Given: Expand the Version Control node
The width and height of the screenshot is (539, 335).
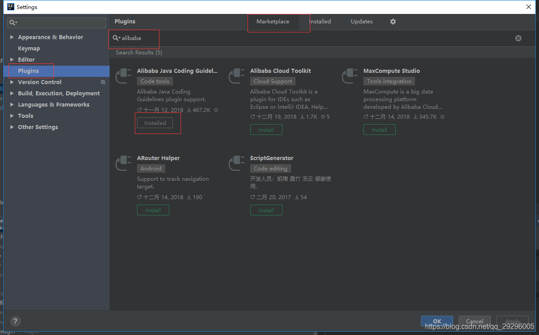Looking at the screenshot, I should pyautogui.click(x=12, y=82).
